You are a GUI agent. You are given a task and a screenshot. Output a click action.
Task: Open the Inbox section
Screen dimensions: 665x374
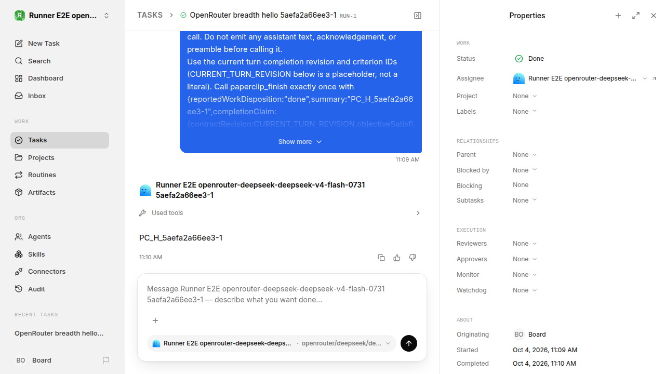[60, 96]
